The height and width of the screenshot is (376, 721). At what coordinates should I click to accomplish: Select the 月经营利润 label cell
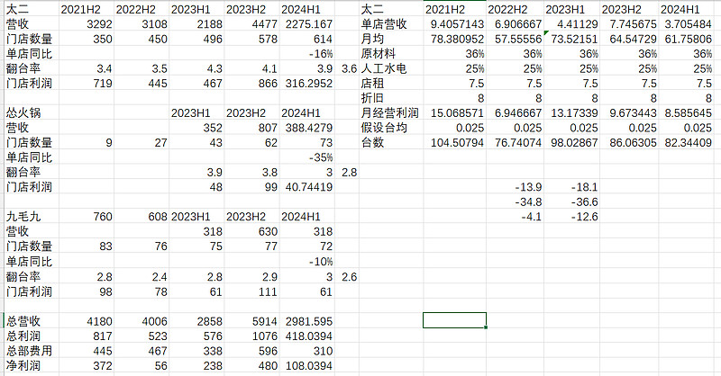click(x=391, y=113)
